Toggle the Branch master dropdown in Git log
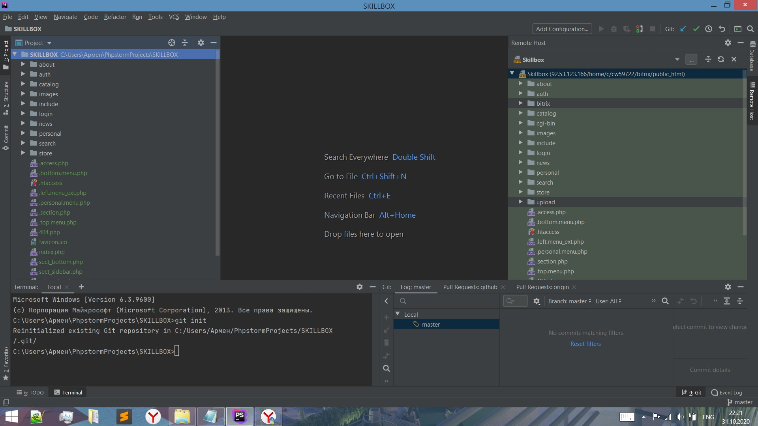 click(569, 301)
